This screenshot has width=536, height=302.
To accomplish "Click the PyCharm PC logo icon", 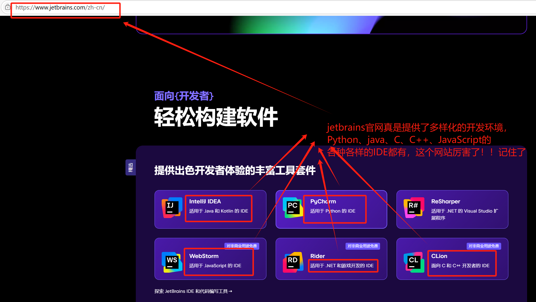I will (x=293, y=207).
